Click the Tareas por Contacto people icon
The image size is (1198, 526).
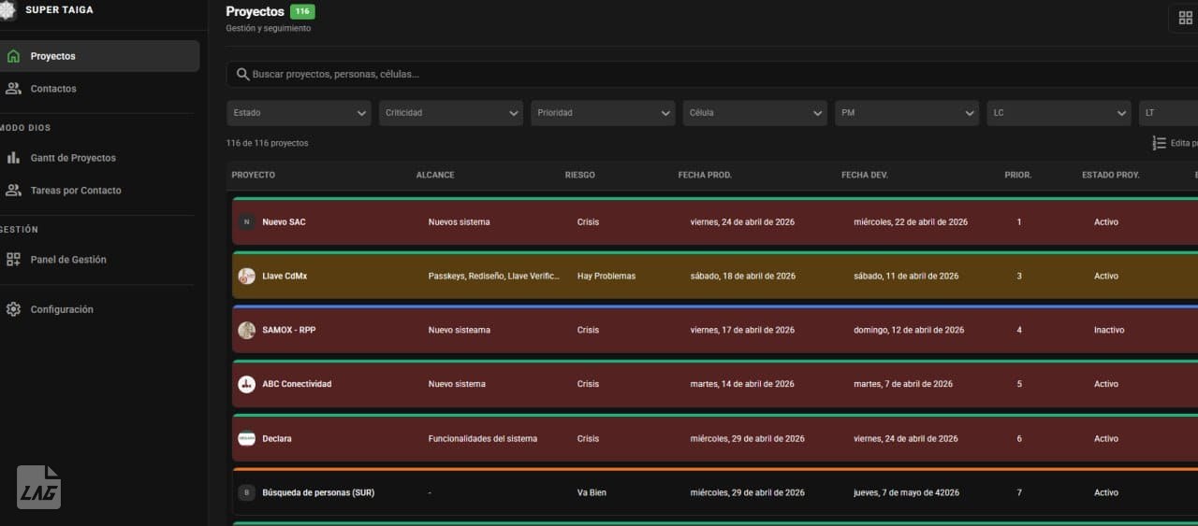pyautogui.click(x=13, y=191)
